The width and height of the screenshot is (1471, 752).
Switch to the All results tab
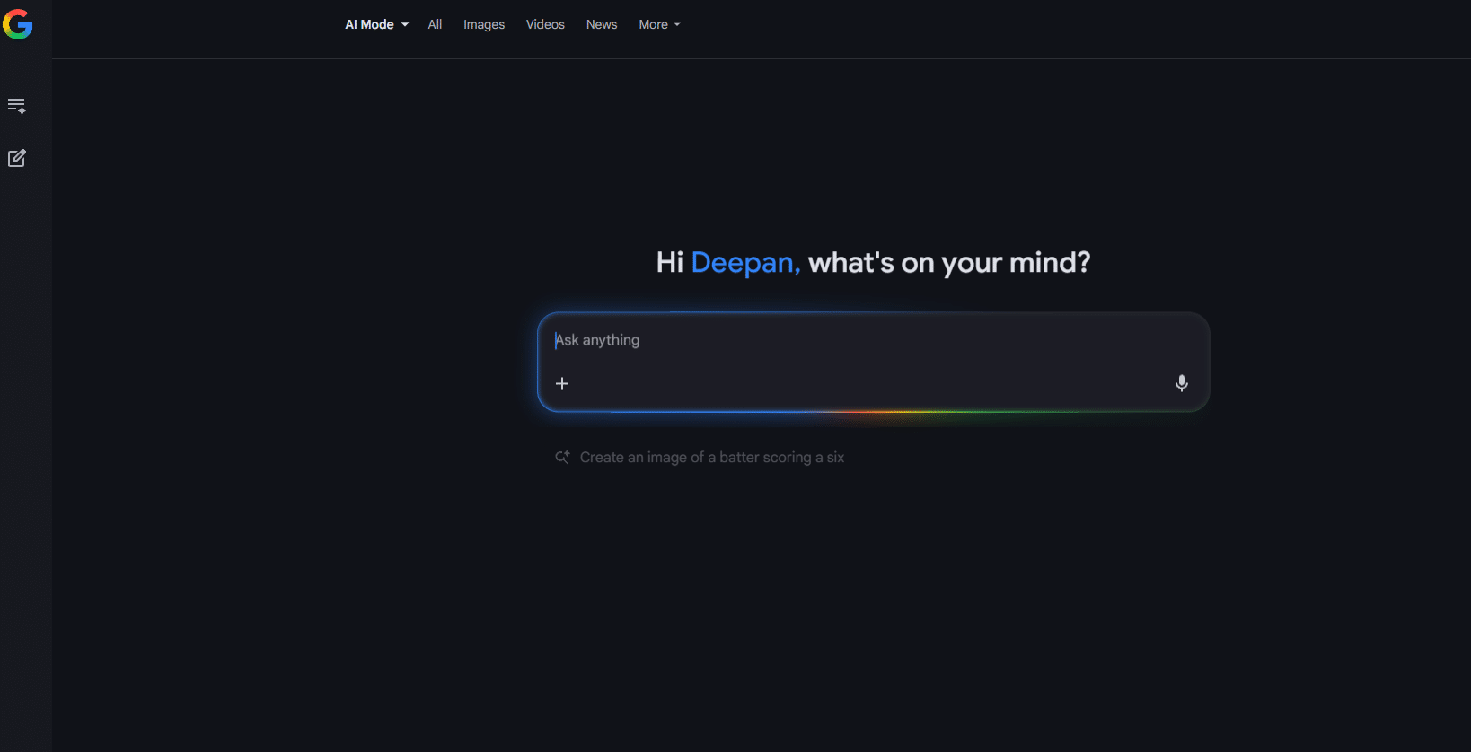point(435,25)
